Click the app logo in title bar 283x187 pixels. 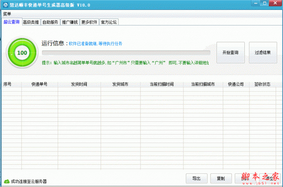[6, 5]
